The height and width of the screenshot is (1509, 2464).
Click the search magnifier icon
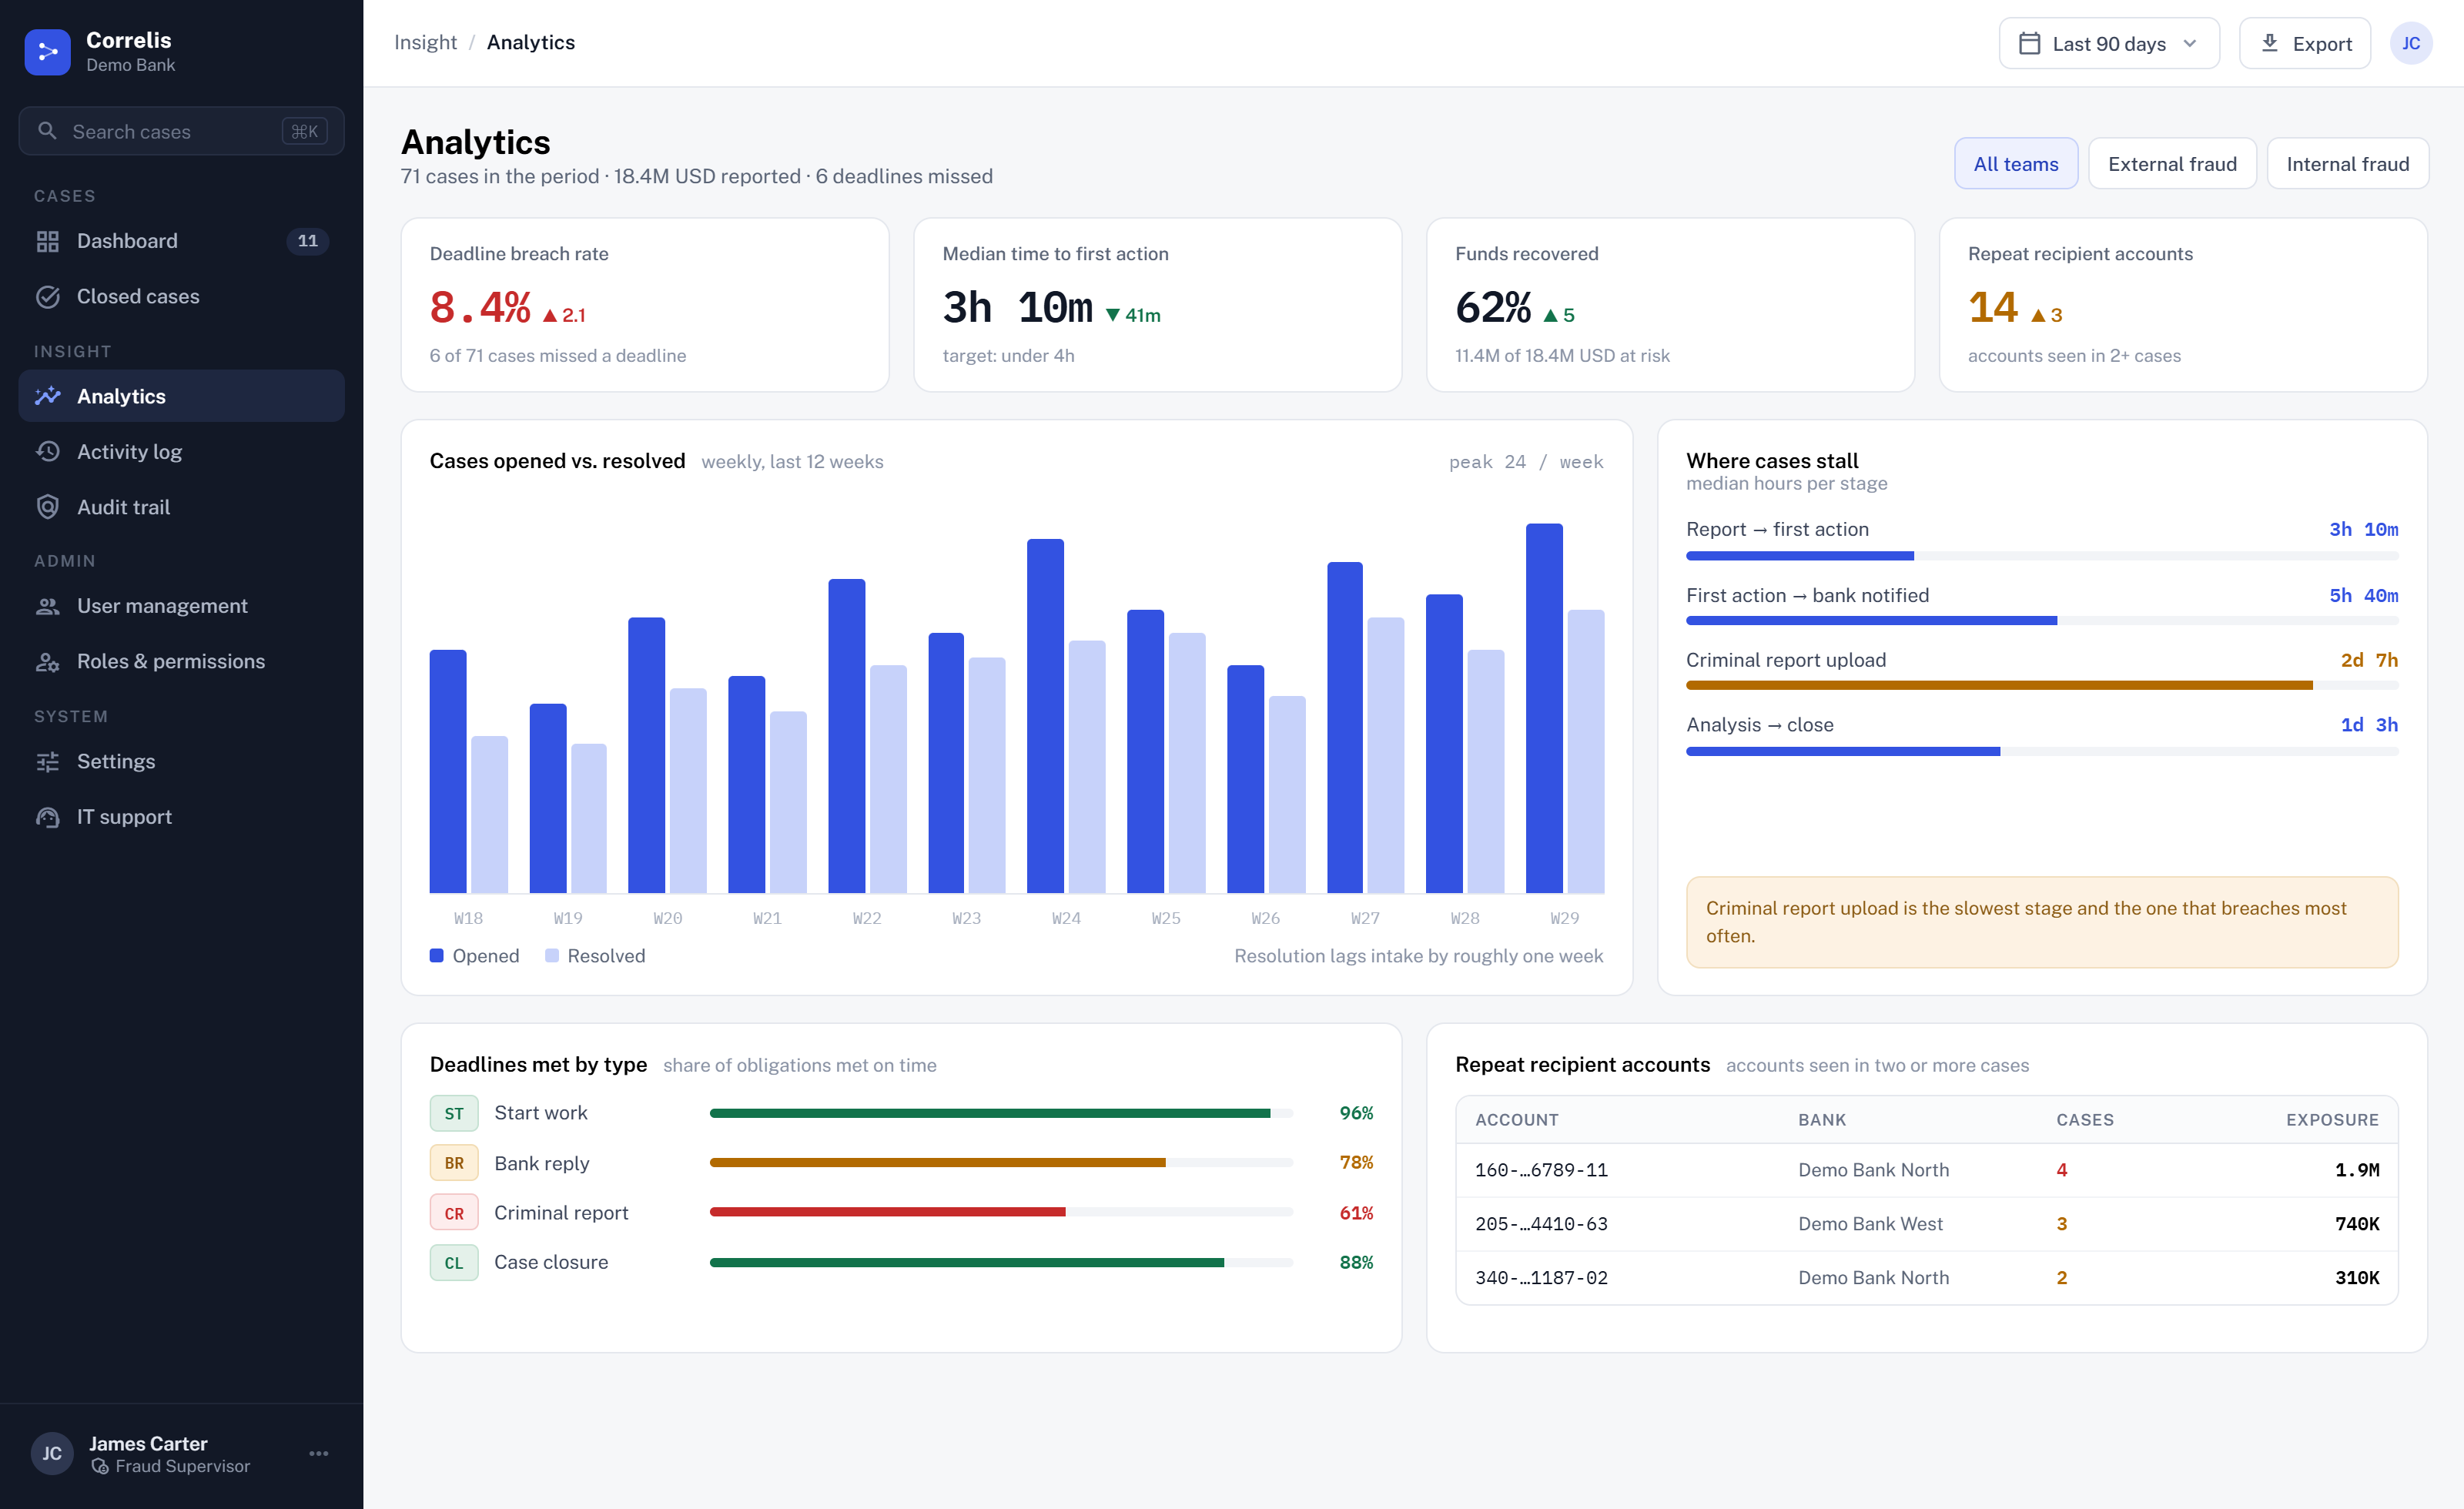tap(47, 131)
